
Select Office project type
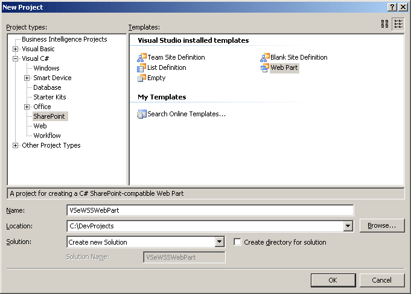42,107
